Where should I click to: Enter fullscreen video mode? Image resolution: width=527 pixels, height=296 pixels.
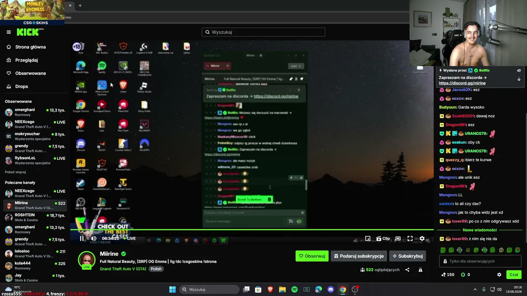click(410, 238)
